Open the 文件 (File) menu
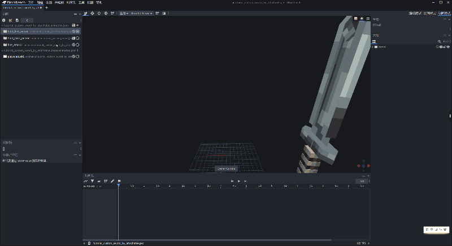The height and width of the screenshot is (246, 452). [32, 2]
